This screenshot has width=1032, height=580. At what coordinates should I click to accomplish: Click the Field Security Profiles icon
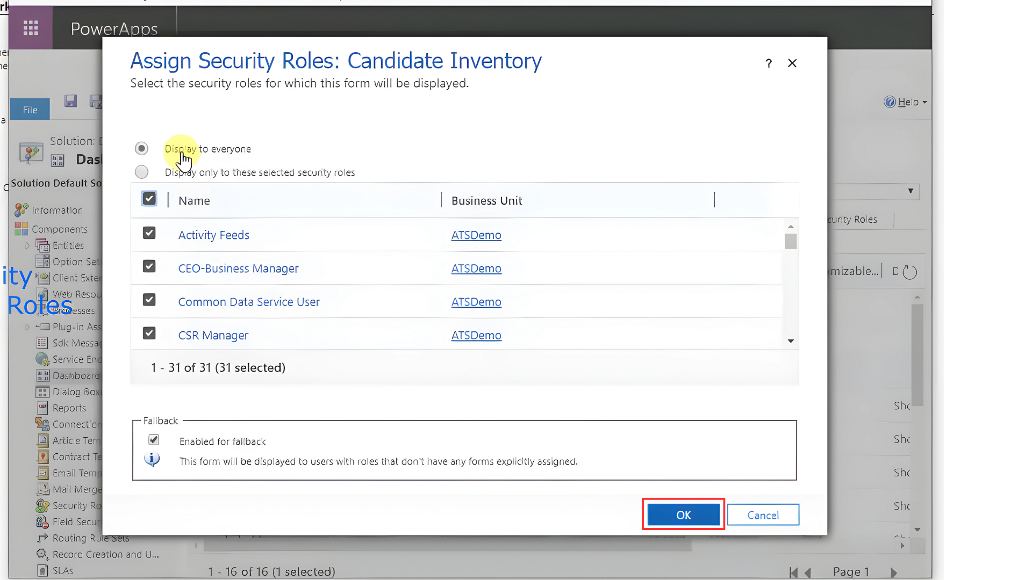point(42,521)
